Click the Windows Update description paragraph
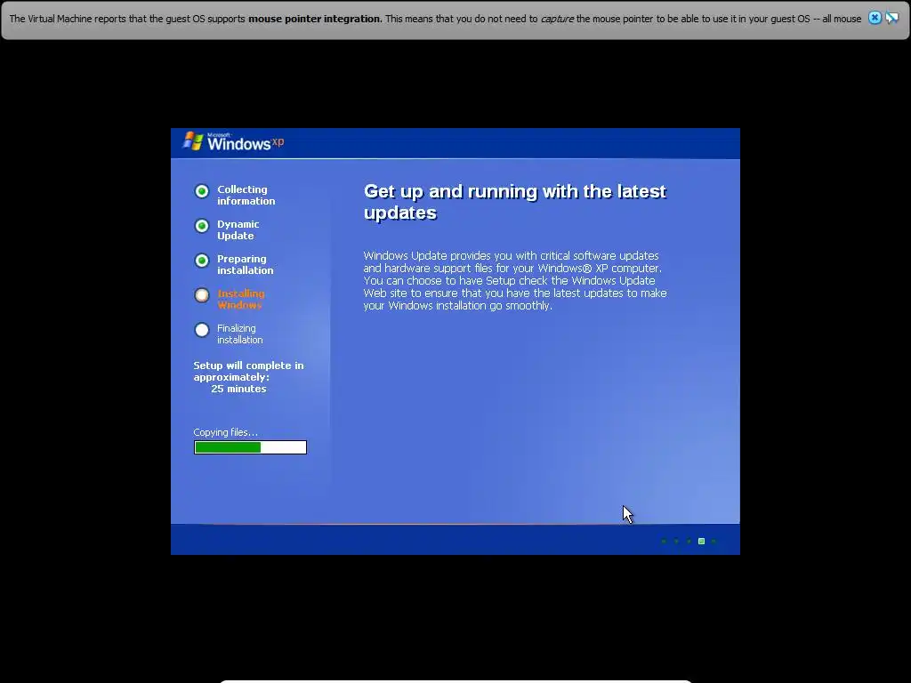This screenshot has height=683, width=911. tap(515, 280)
